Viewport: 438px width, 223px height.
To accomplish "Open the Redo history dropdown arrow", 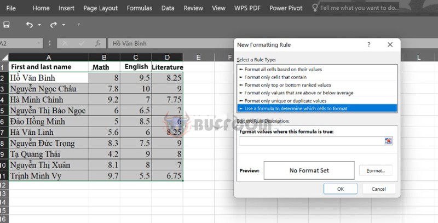I will (64, 25).
